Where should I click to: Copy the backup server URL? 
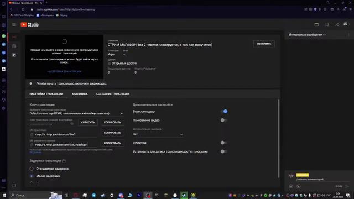point(112,143)
